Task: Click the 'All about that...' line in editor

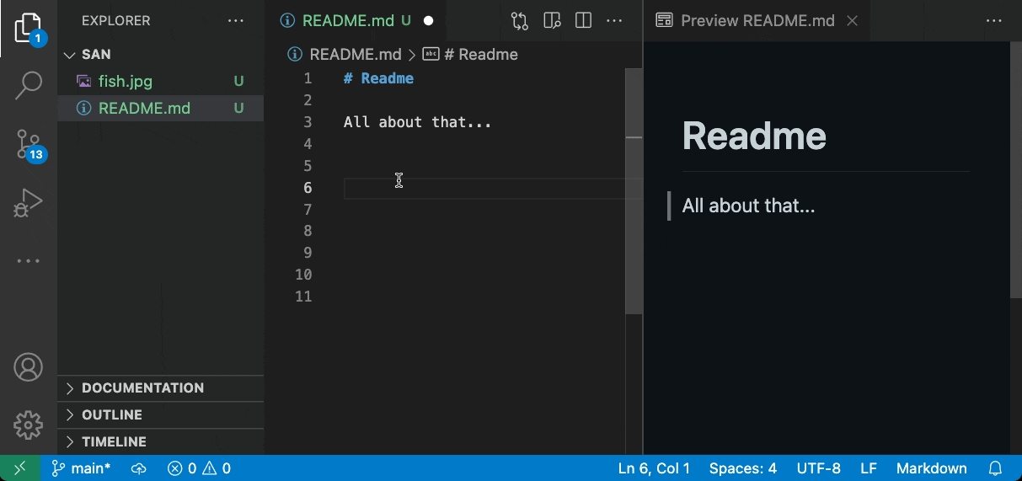Action: 417,122
